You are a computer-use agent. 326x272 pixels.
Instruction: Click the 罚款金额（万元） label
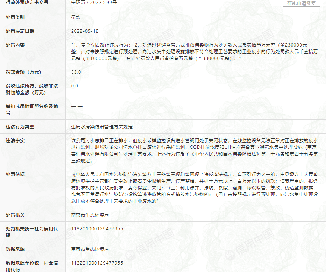point(23,72)
